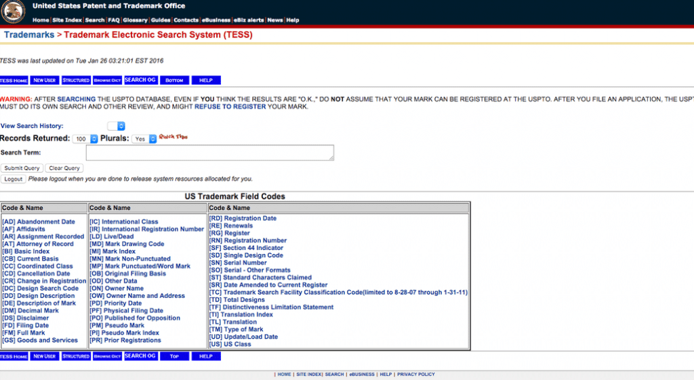Click the footer PRIVACY POLICY link
This screenshot has width=694, height=380.
point(416,375)
